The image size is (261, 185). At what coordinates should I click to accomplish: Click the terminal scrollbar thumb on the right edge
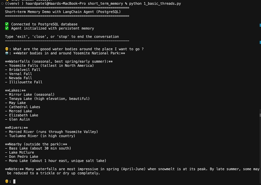tap(260, 115)
